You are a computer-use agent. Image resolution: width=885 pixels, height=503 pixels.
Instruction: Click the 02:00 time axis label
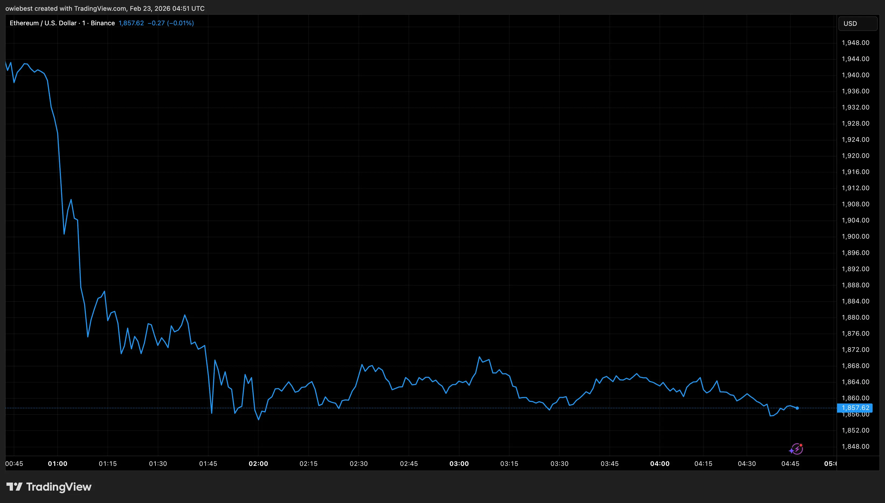[258, 464]
